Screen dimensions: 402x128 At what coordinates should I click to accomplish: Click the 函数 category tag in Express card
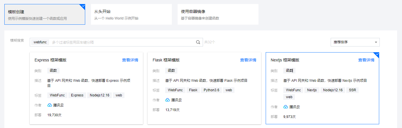[x=53, y=71]
